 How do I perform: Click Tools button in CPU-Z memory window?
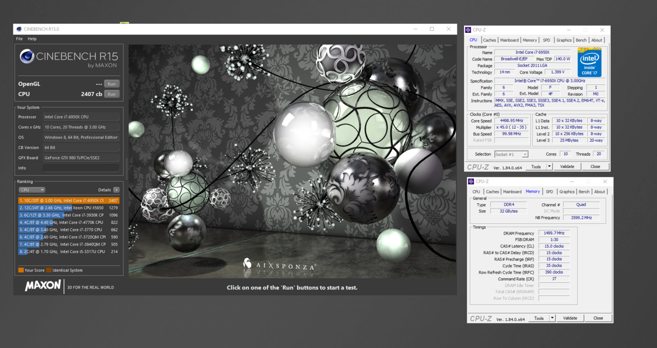point(539,318)
